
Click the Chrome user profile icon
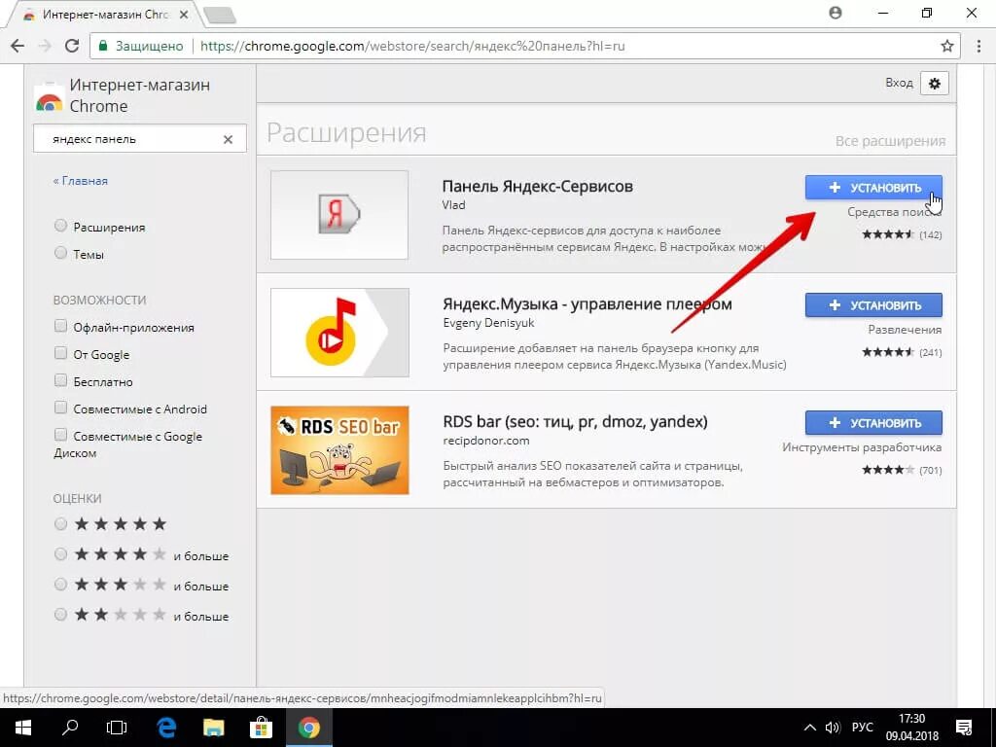pos(836,13)
